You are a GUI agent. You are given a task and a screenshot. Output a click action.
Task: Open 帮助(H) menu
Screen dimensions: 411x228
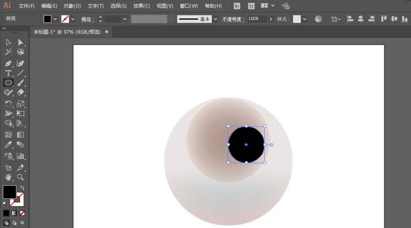(213, 6)
